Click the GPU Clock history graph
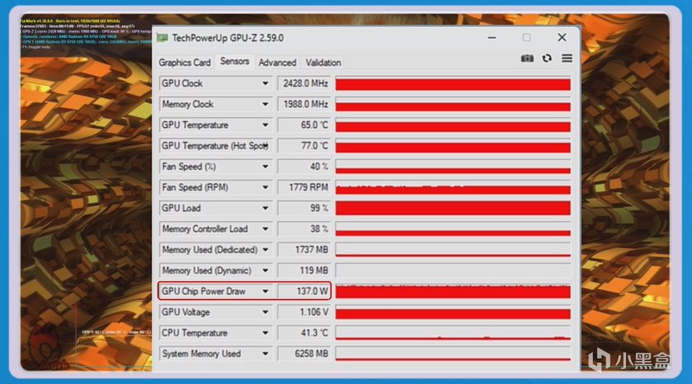Image resolution: width=692 pixels, height=384 pixels. (x=453, y=83)
